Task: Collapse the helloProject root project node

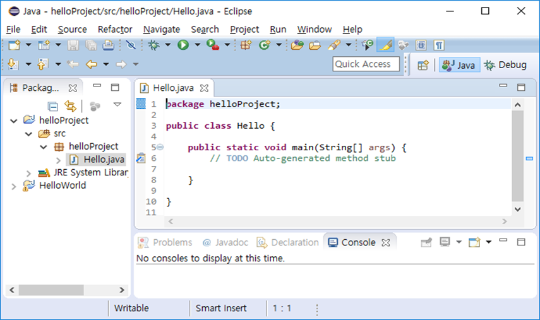Action: pos(14,121)
